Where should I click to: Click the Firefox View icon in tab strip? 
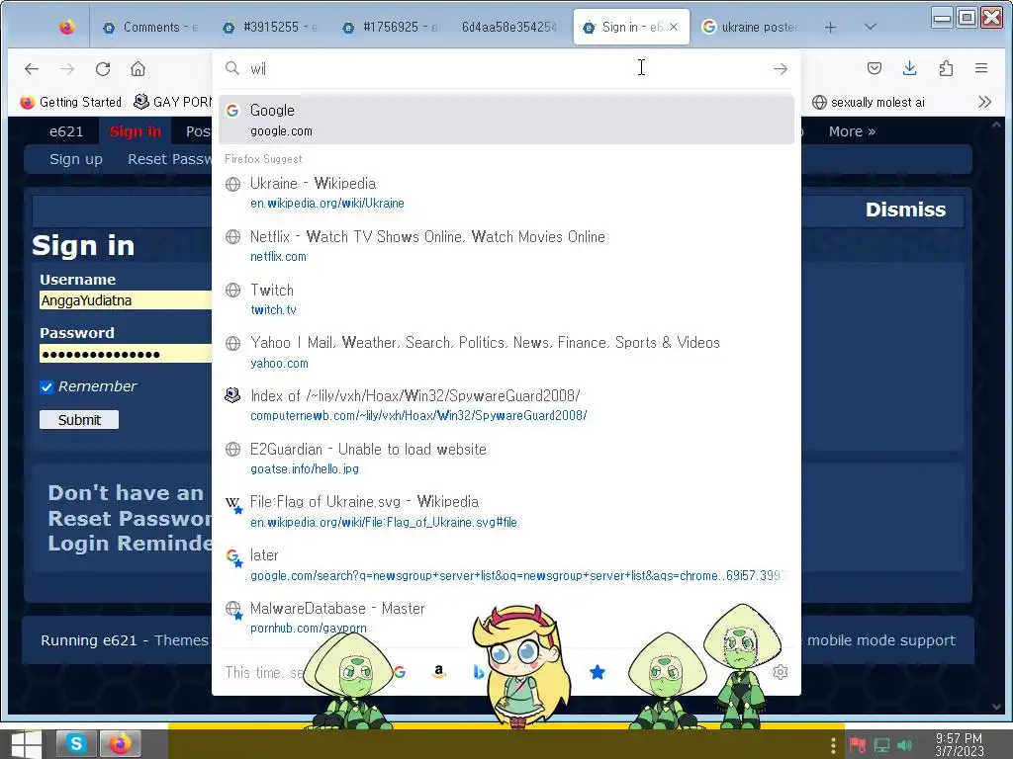(x=66, y=27)
